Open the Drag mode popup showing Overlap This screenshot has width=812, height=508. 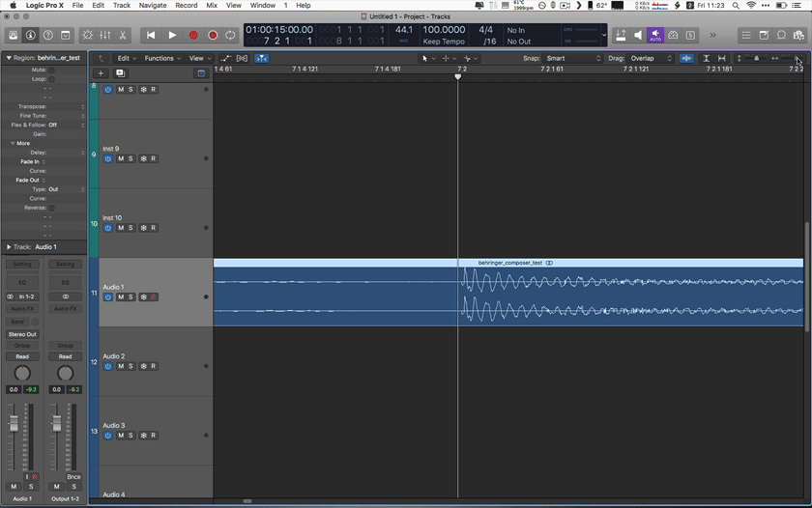[651, 59]
